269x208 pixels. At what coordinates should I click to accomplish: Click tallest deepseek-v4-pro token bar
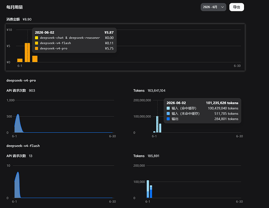[x=157, y=124]
